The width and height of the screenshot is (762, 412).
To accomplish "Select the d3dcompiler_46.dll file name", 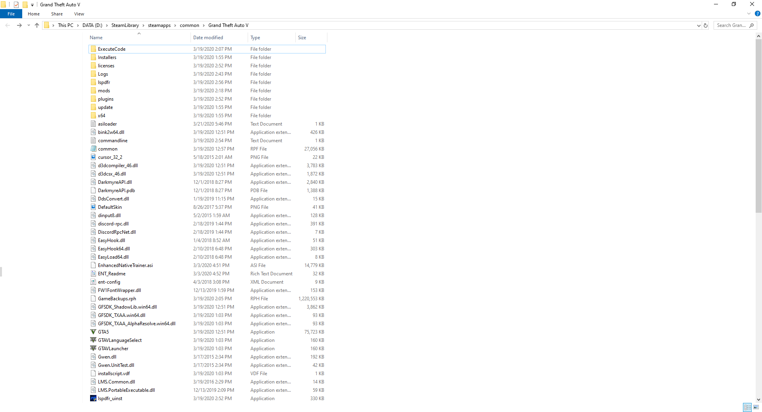I will tap(118, 166).
